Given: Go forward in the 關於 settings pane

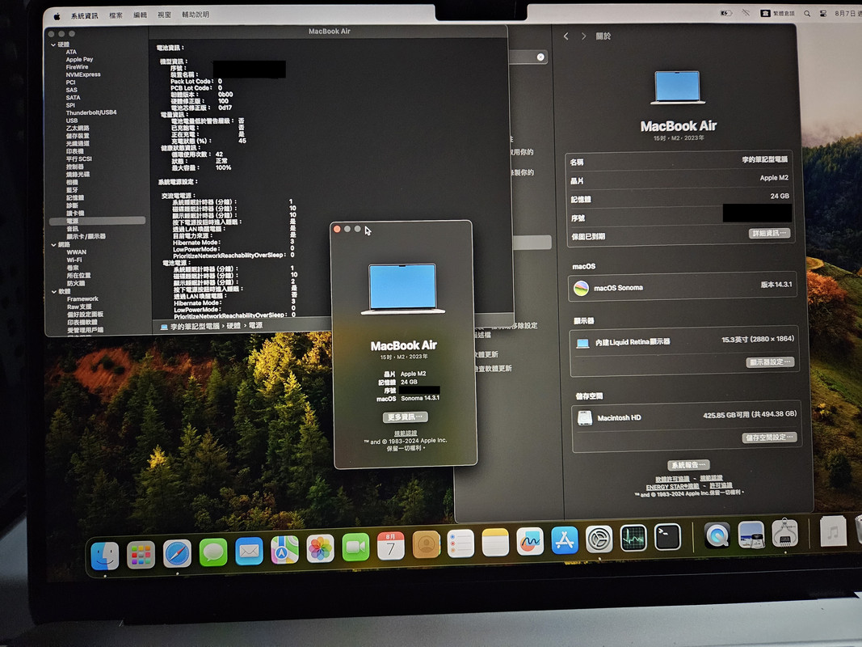Looking at the screenshot, I should 584,36.
